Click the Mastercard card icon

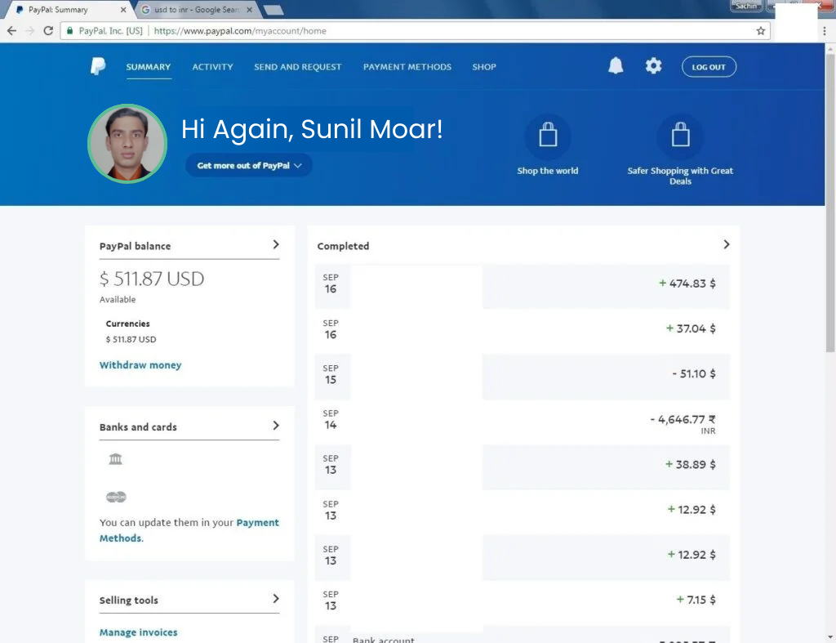[x=116, y=497]
